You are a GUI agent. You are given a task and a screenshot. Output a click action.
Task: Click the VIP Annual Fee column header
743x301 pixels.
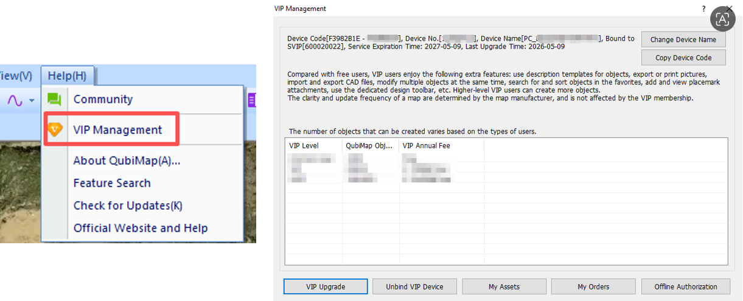tap(442, 145)
